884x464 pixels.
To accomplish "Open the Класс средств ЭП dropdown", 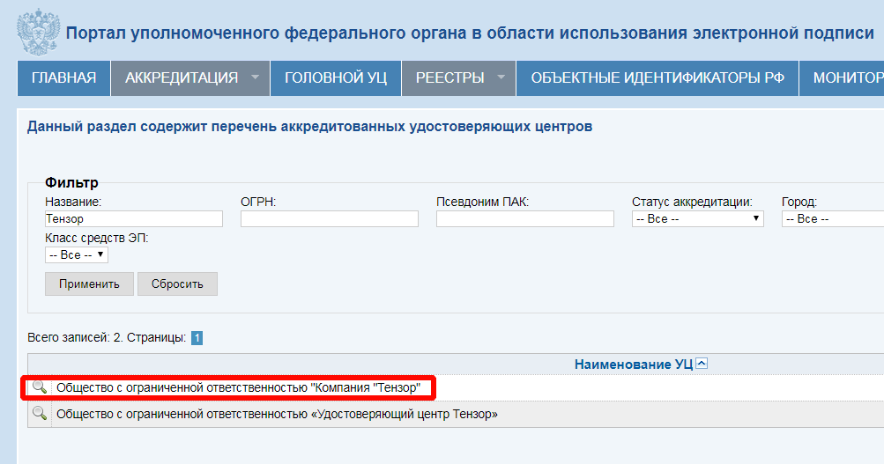I will point(76,254).
